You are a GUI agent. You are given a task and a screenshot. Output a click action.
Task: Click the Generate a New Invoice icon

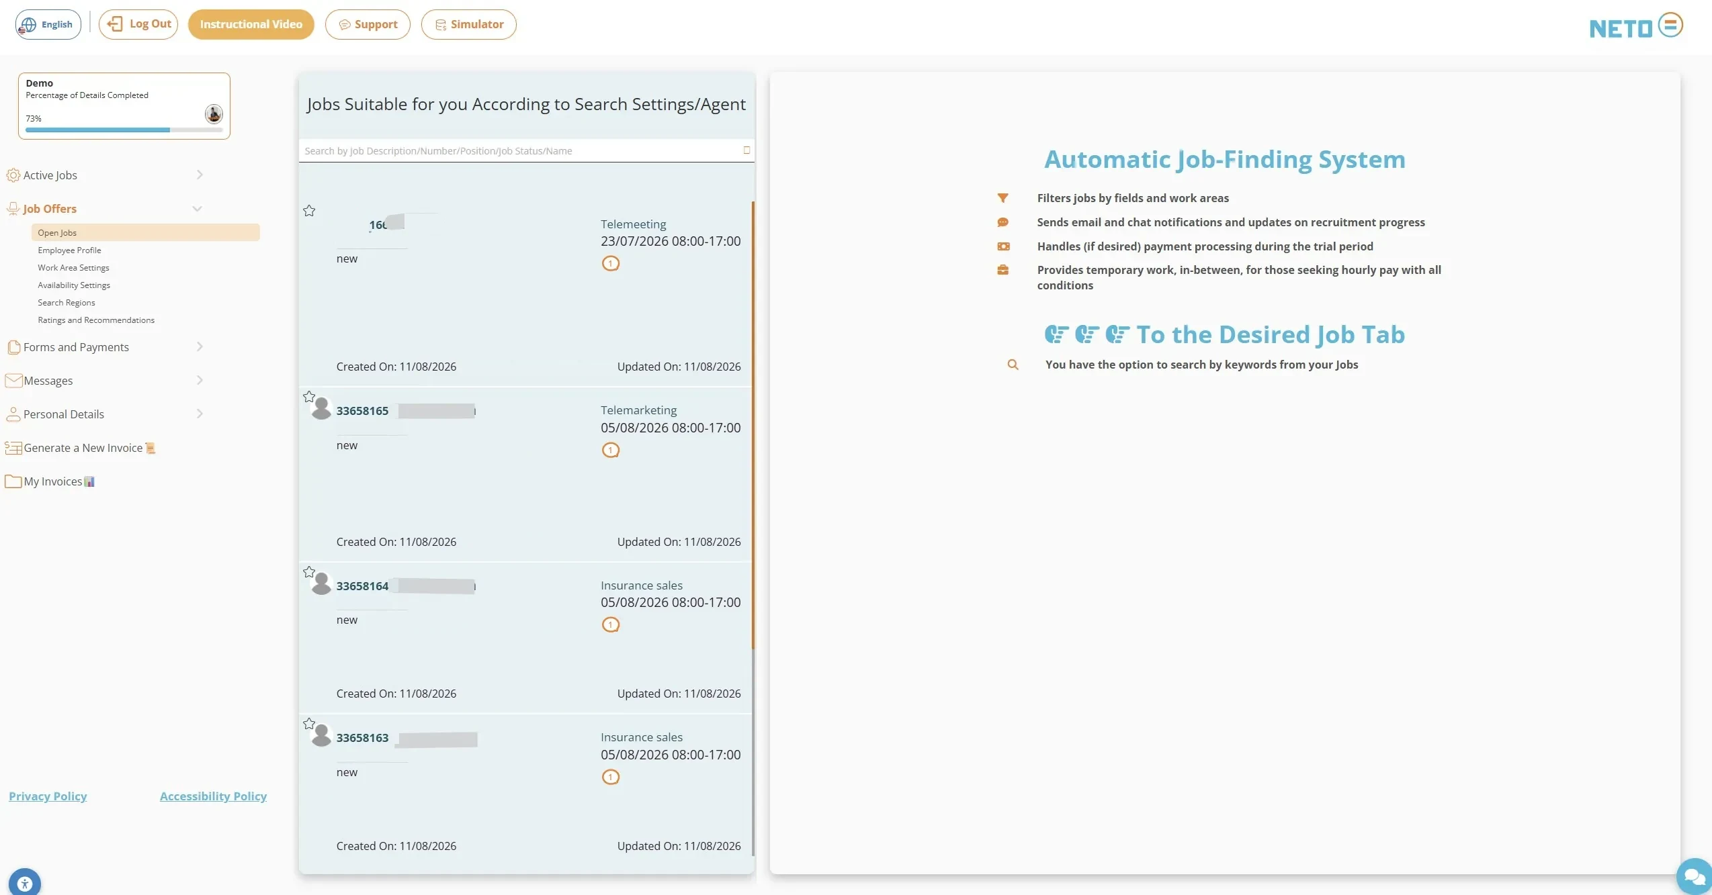13,448
